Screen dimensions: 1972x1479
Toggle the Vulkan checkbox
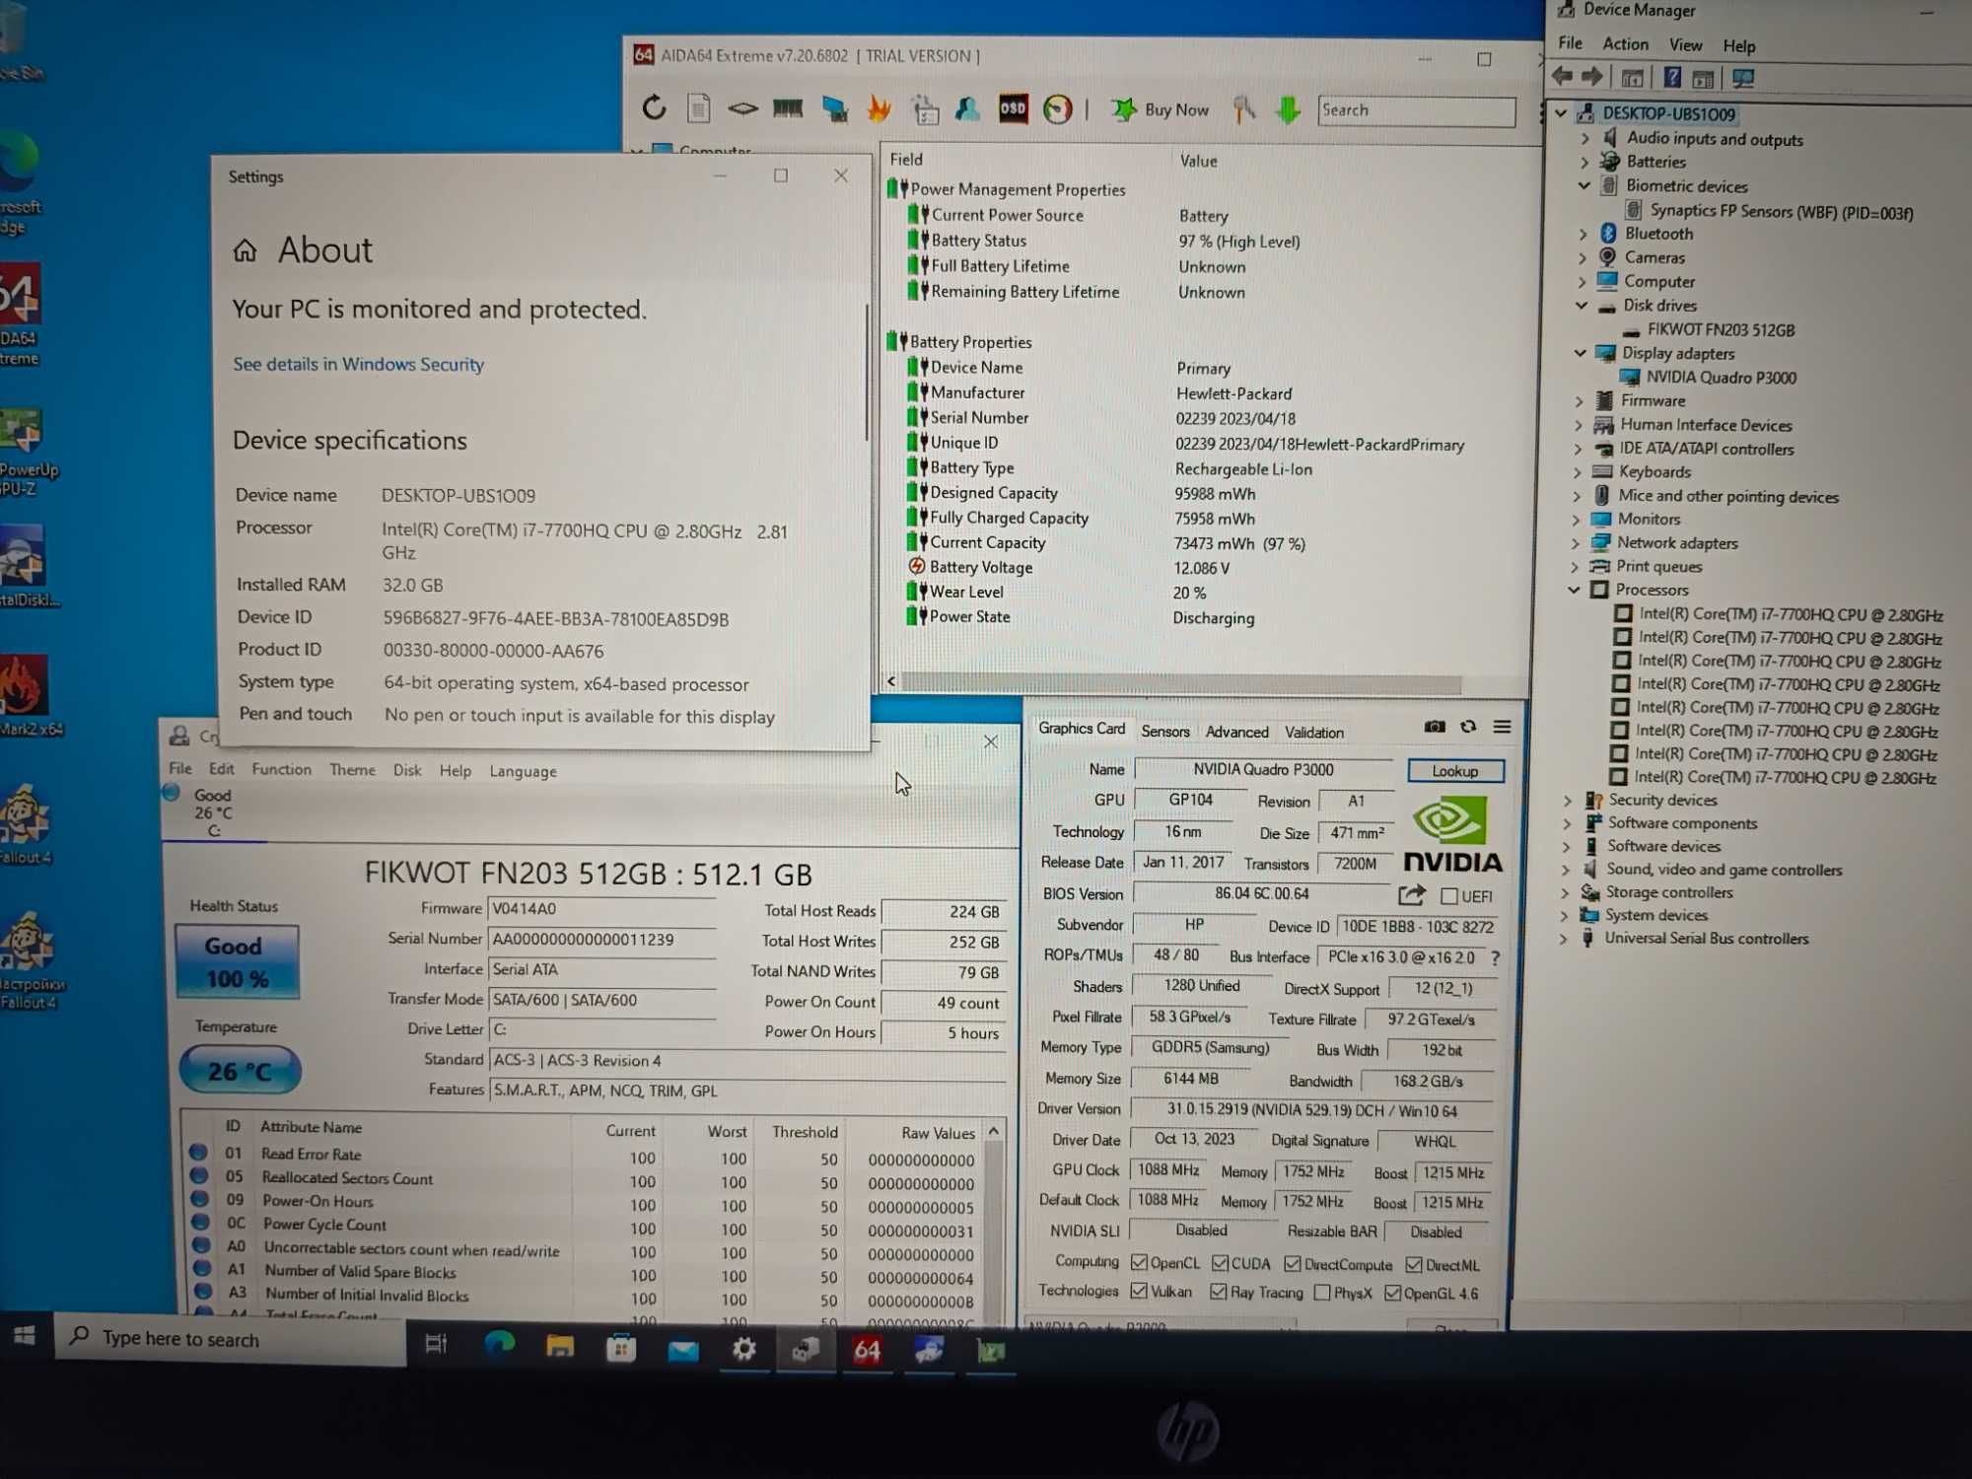tap(1140, 1291)
